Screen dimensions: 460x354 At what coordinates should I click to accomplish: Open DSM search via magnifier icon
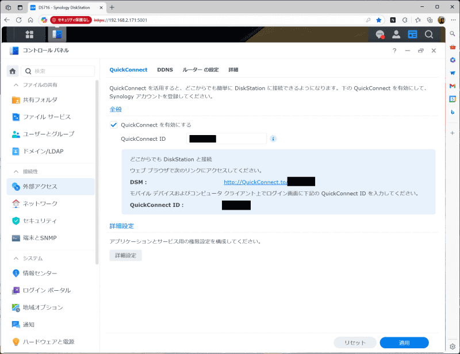(428, 34)
